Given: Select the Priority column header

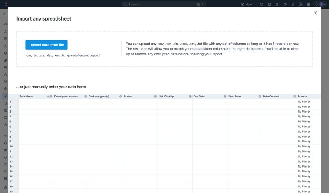Looking at the screenshot, I should 309,96.
